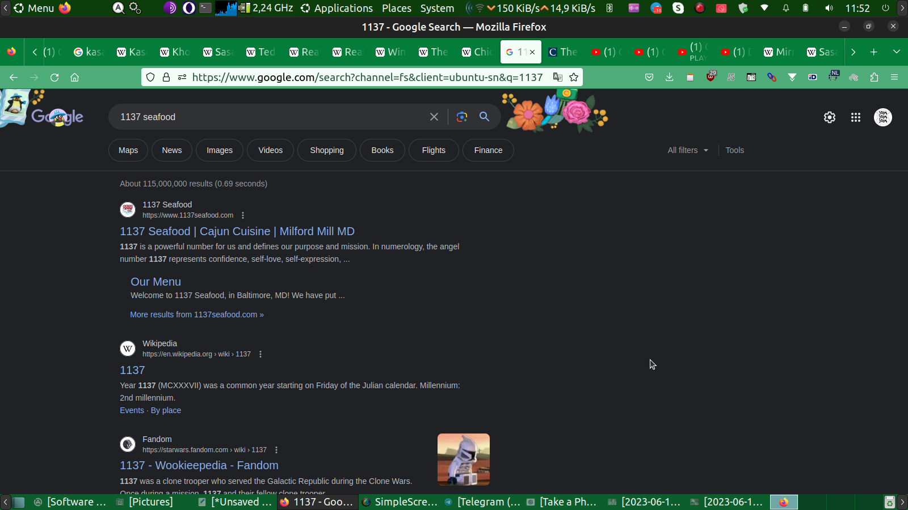
Task: Open options menu for Fandom result
Action: pos(276,450)
